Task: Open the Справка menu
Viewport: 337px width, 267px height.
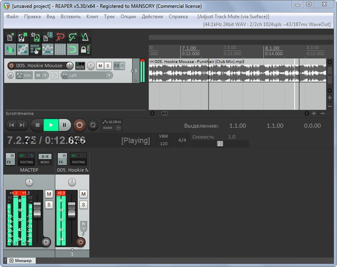Action: point(178,16)
